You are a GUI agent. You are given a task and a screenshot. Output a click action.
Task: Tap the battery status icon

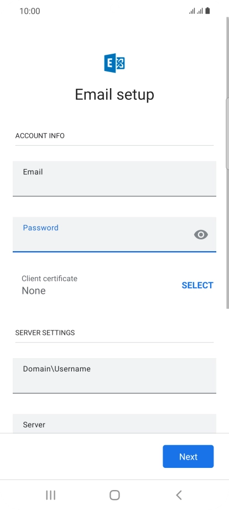(x=207, y=11)
